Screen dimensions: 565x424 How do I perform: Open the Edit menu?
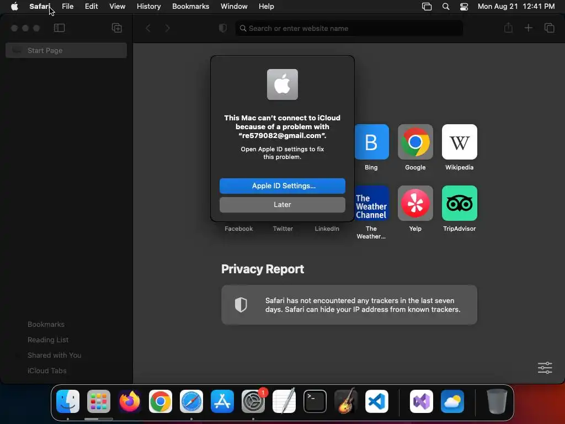(91, 7)
